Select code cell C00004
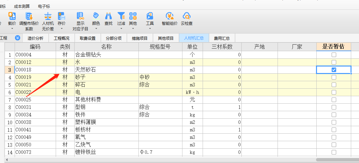 point(35,55)
